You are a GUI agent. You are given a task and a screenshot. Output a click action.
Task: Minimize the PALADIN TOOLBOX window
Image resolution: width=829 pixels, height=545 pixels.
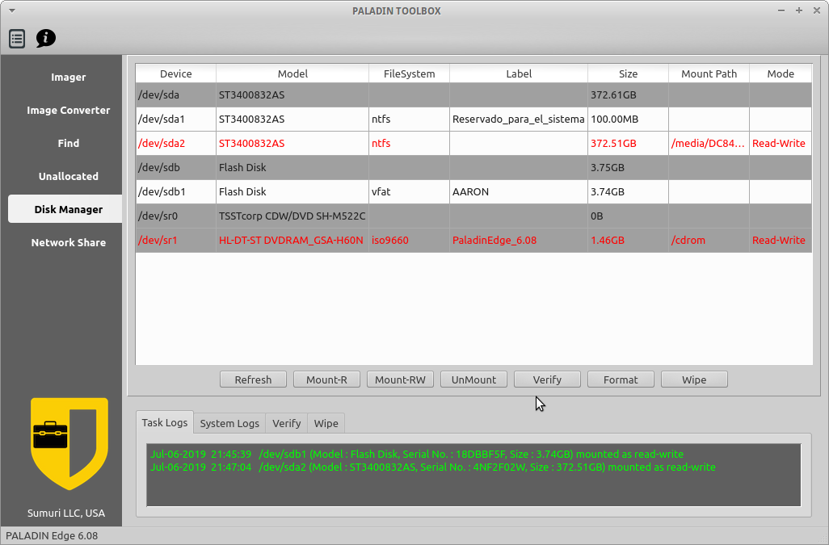pos(781,10)
